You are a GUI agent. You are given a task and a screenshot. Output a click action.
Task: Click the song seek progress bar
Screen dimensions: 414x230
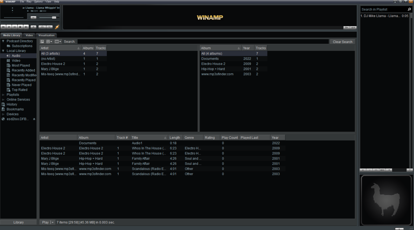tap(30, 22)
